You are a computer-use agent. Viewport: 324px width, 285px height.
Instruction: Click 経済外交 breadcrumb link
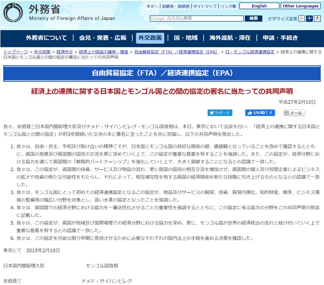65,52
